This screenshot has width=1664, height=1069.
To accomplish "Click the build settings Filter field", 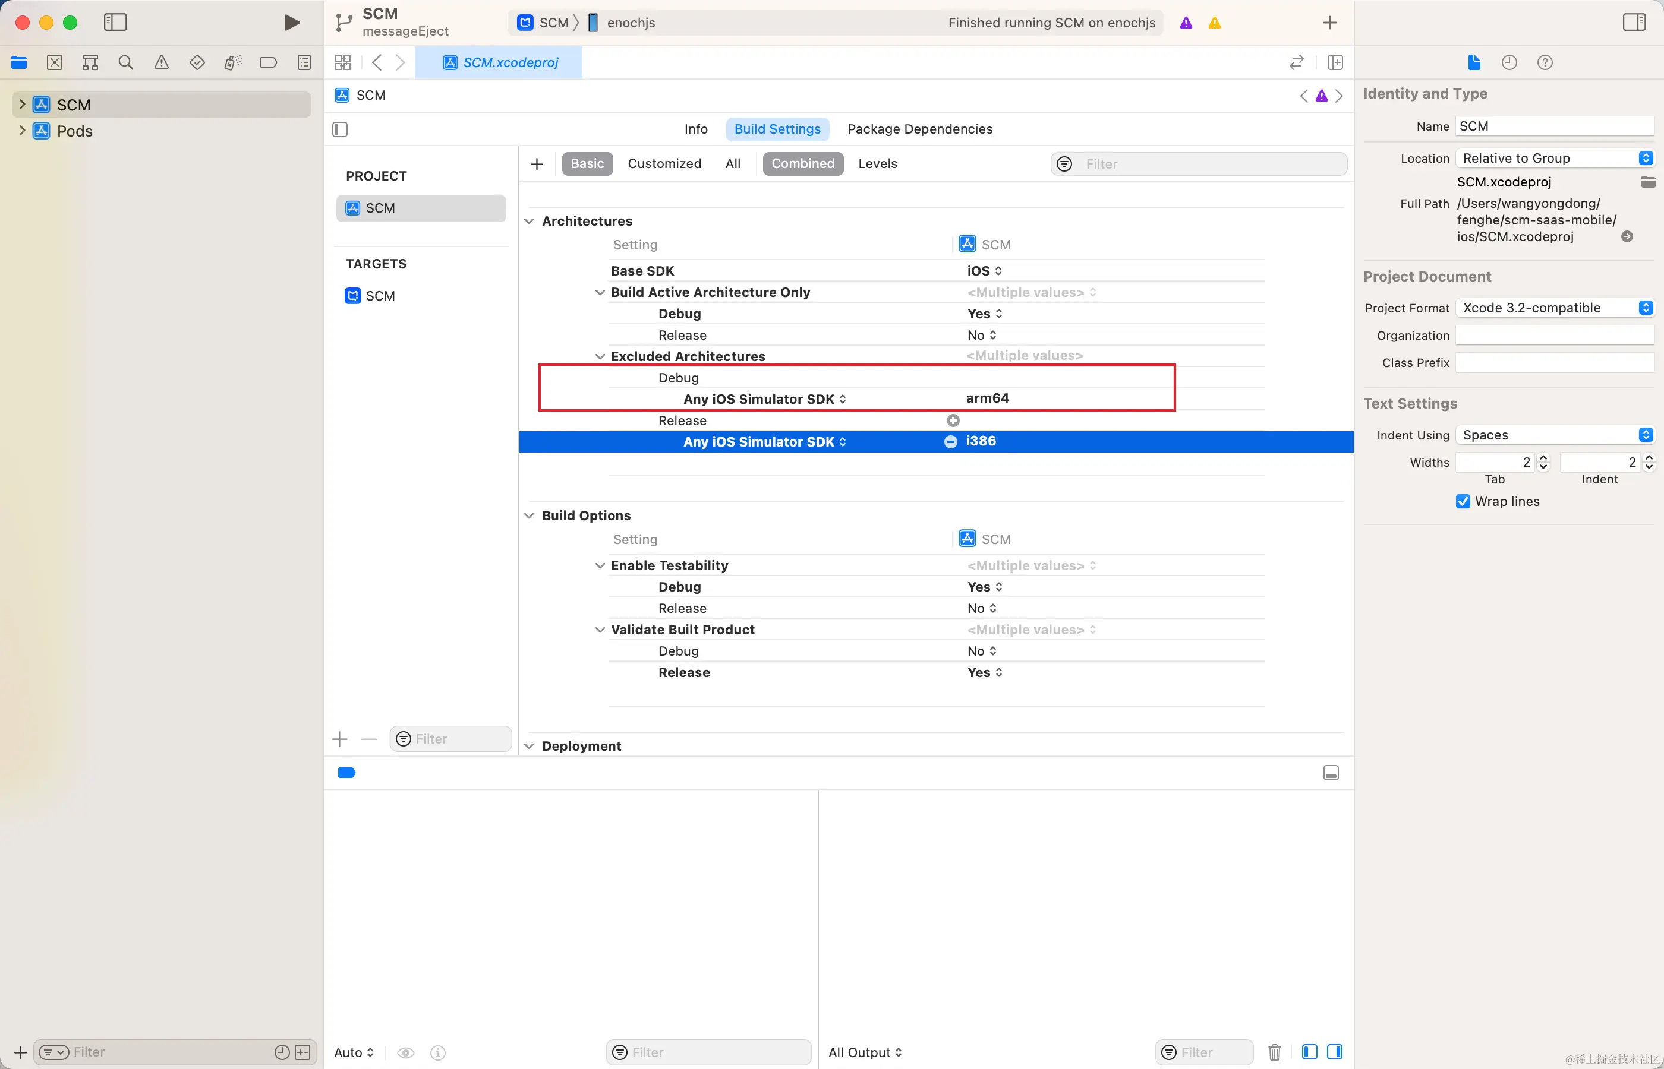I will pos(1208,164).
